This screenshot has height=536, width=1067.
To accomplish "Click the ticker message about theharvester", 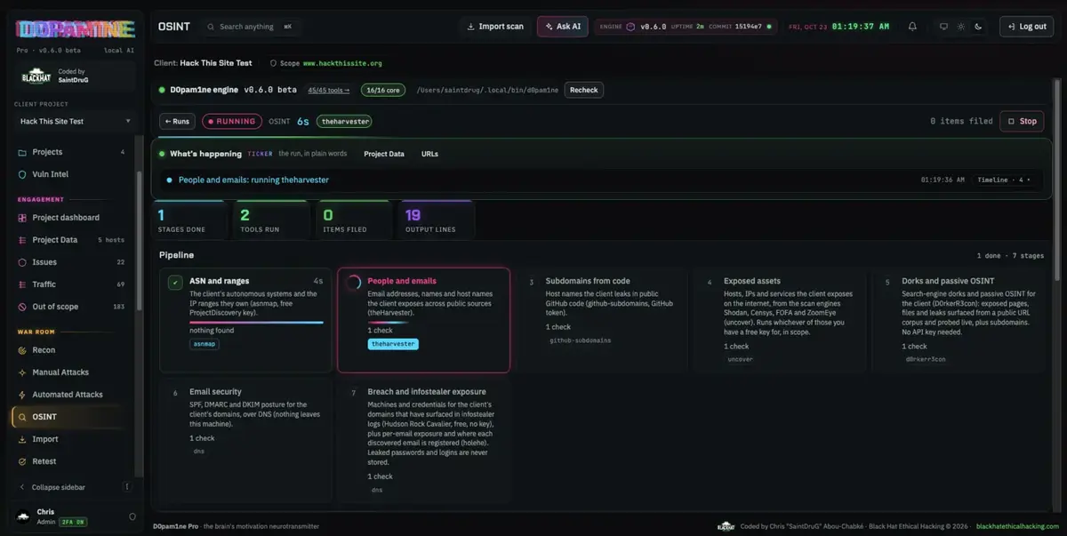I will tap(253, 180).
